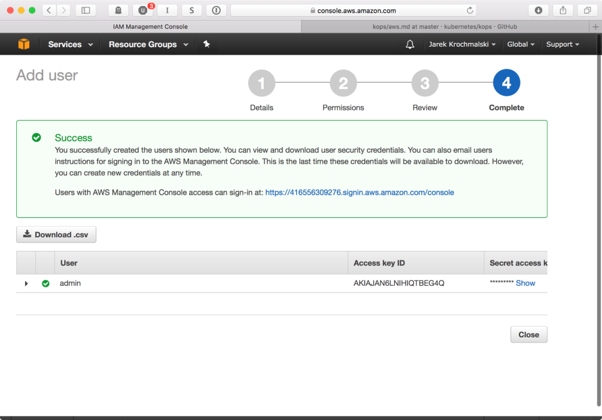Switch to the IAM Management Console tab
602x420 pixels.
(x=150, y=26)
